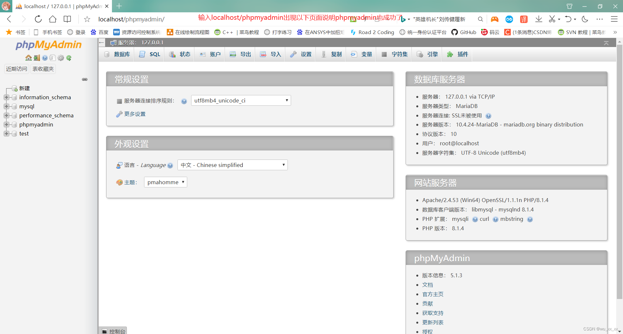Viewport: 623px width, 334px height.
Task: Click the phpMyAdmin logo
Action: click(49, 45)
